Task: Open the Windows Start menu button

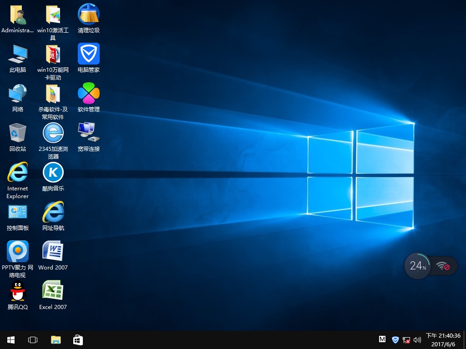Action: pyautogui.click(x=11, y=339)
